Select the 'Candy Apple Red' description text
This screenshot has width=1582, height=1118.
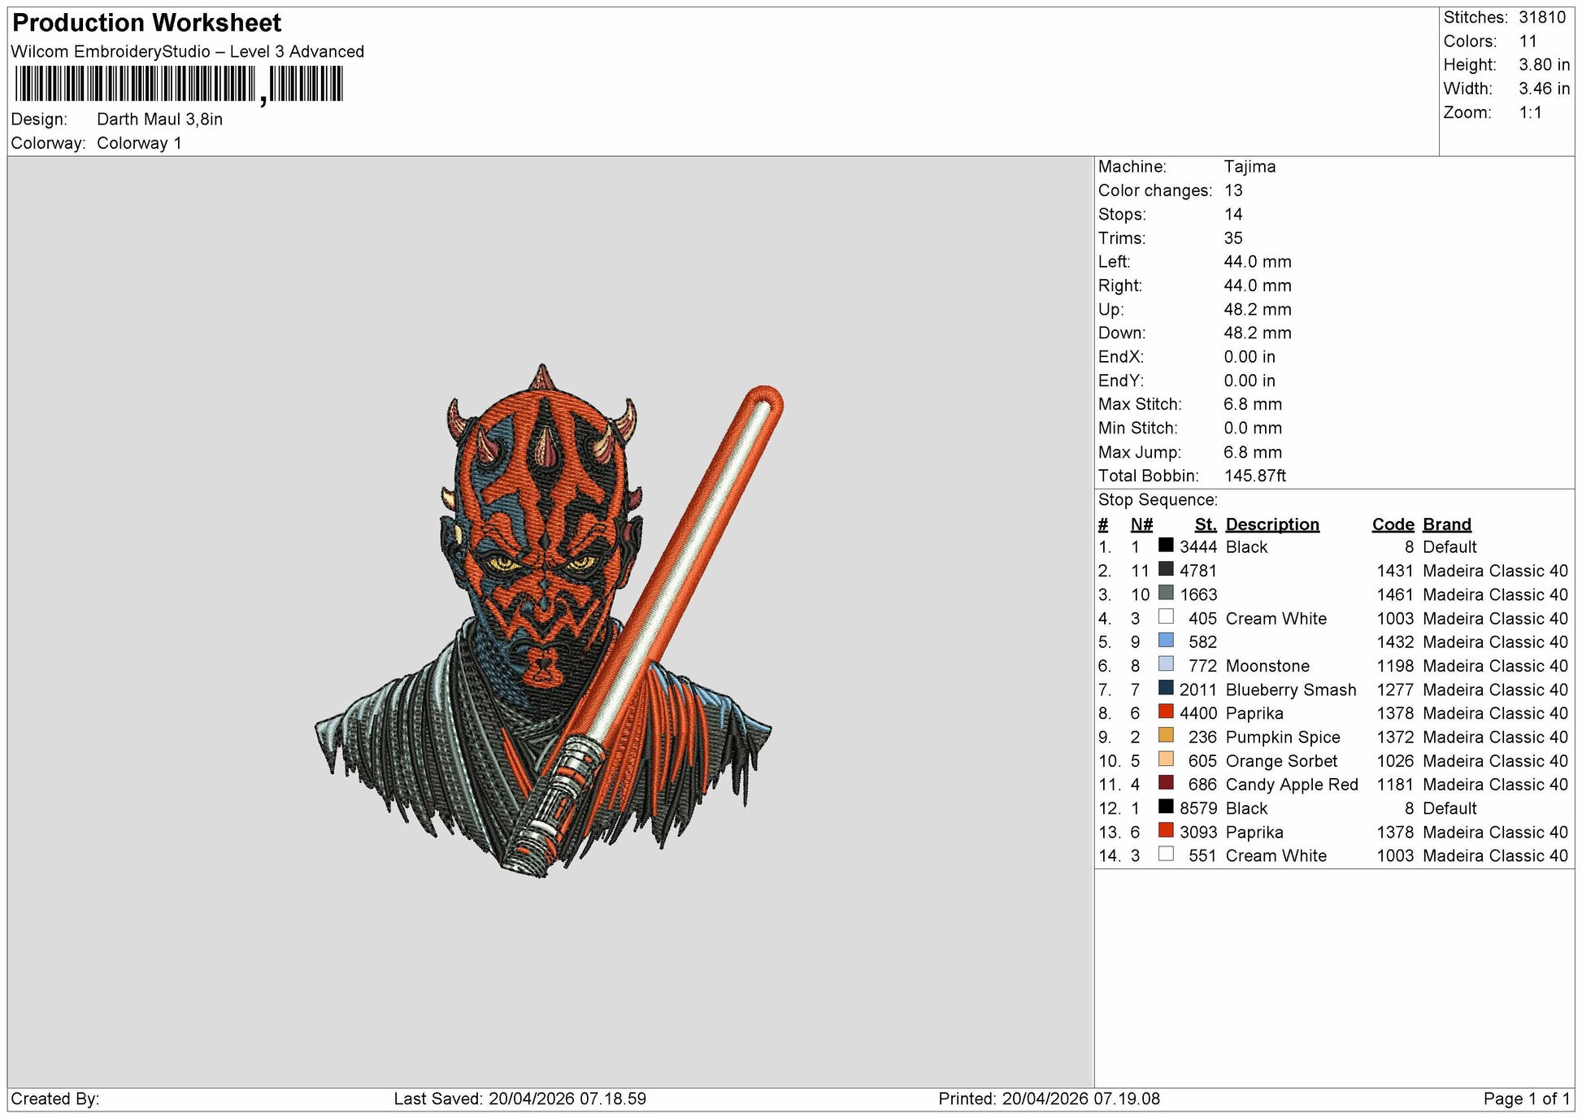pos(1292,785)
